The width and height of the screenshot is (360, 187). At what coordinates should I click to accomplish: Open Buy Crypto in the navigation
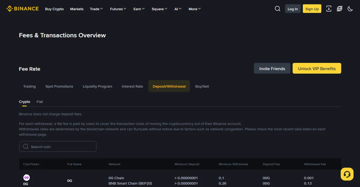54,9
